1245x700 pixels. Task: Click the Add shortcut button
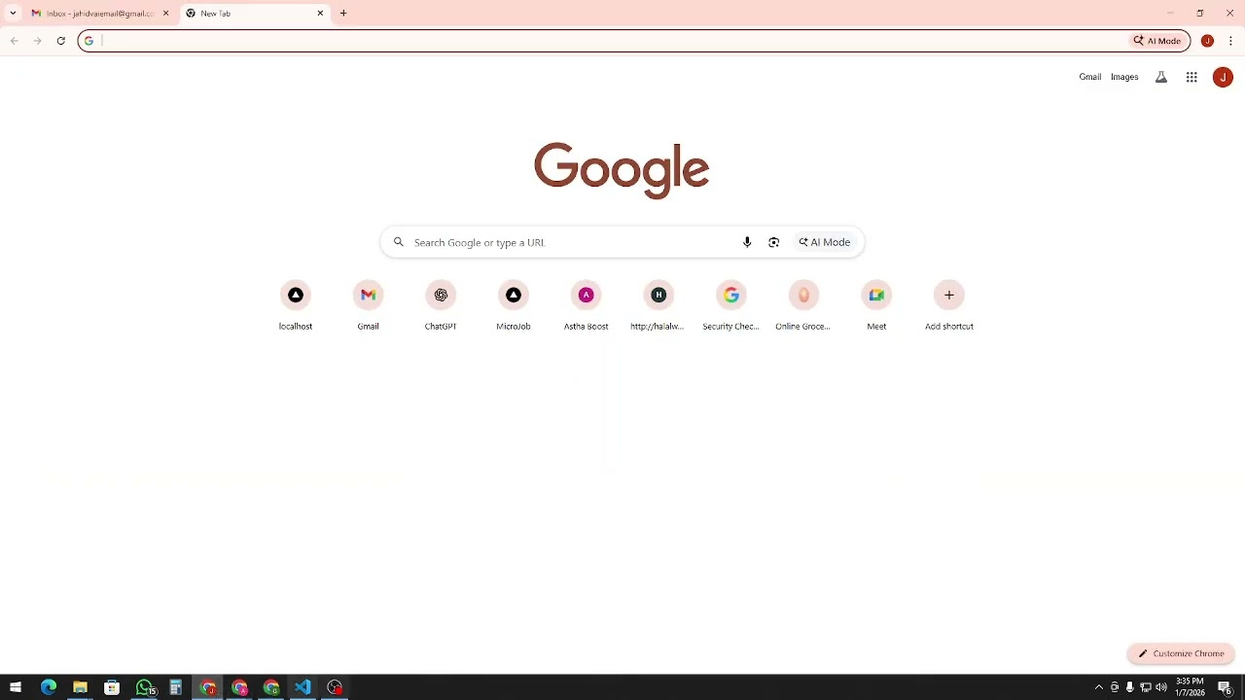coord(949,305)
